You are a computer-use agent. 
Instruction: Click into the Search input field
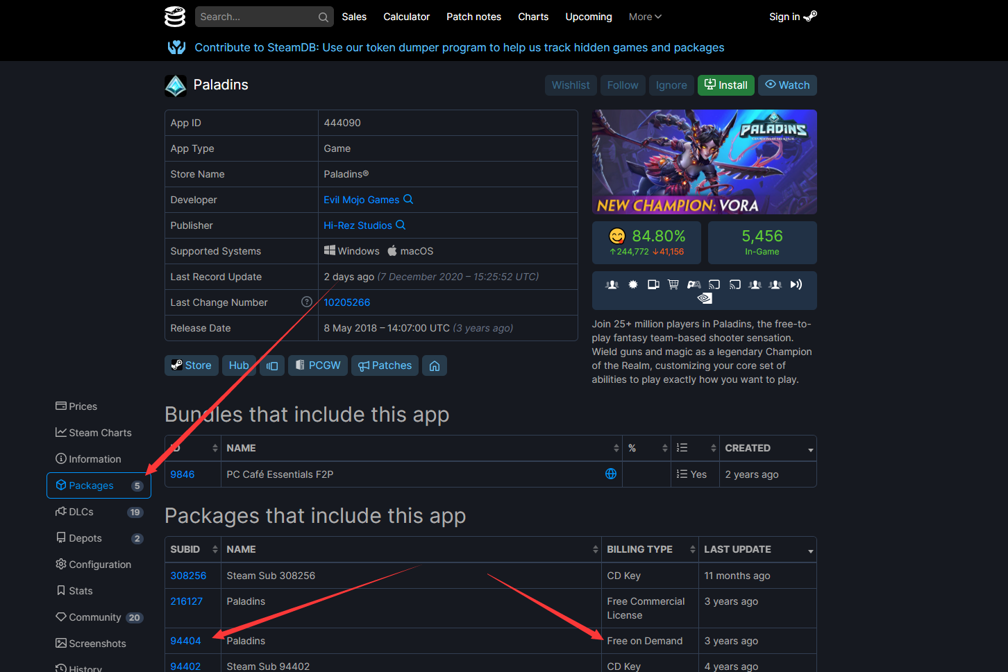255,17
